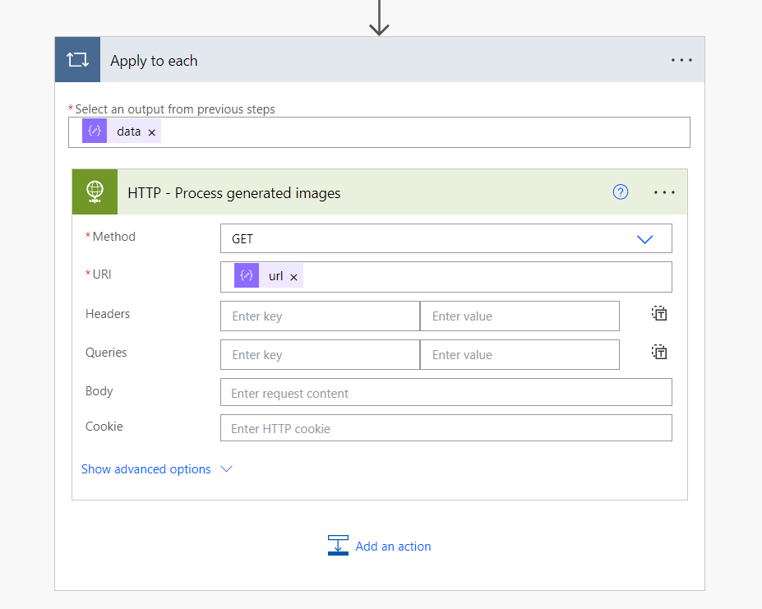Remove the data token from output field

pyautogui.click(x=152, y=132)
